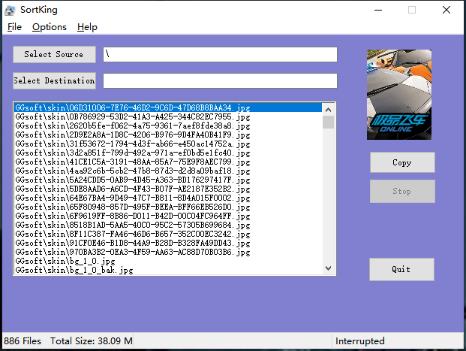Click the destination path input field
This screenshot has height=351, width=466.
(220, 80)
